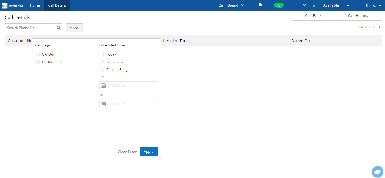
Task: Choose the Custom Range option
Action: click(102, 70)
